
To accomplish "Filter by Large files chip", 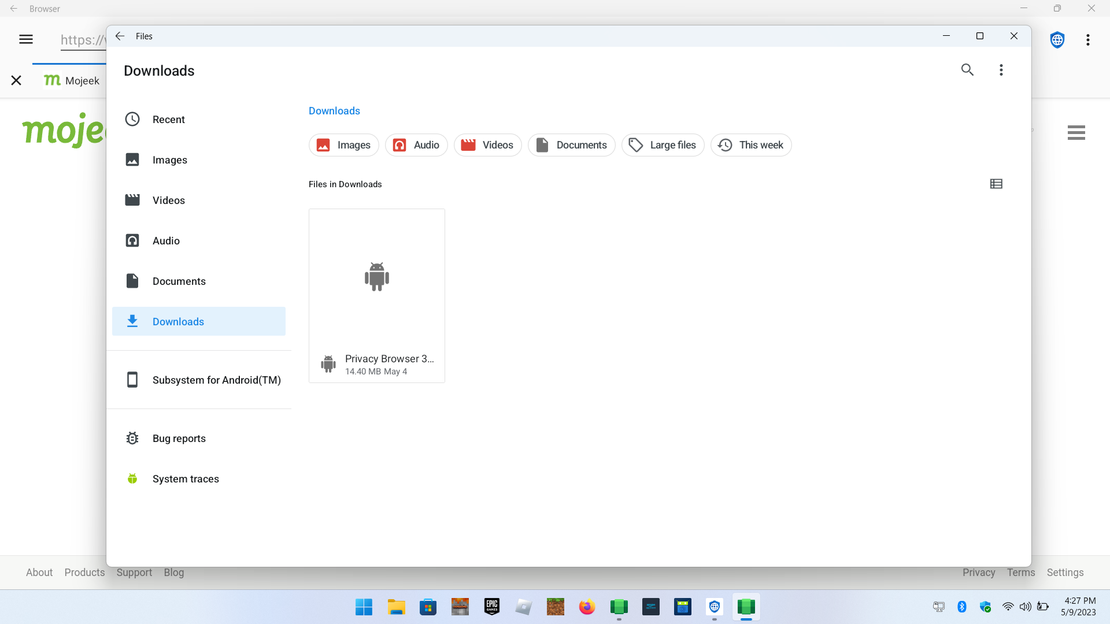I will coord(663,145).
